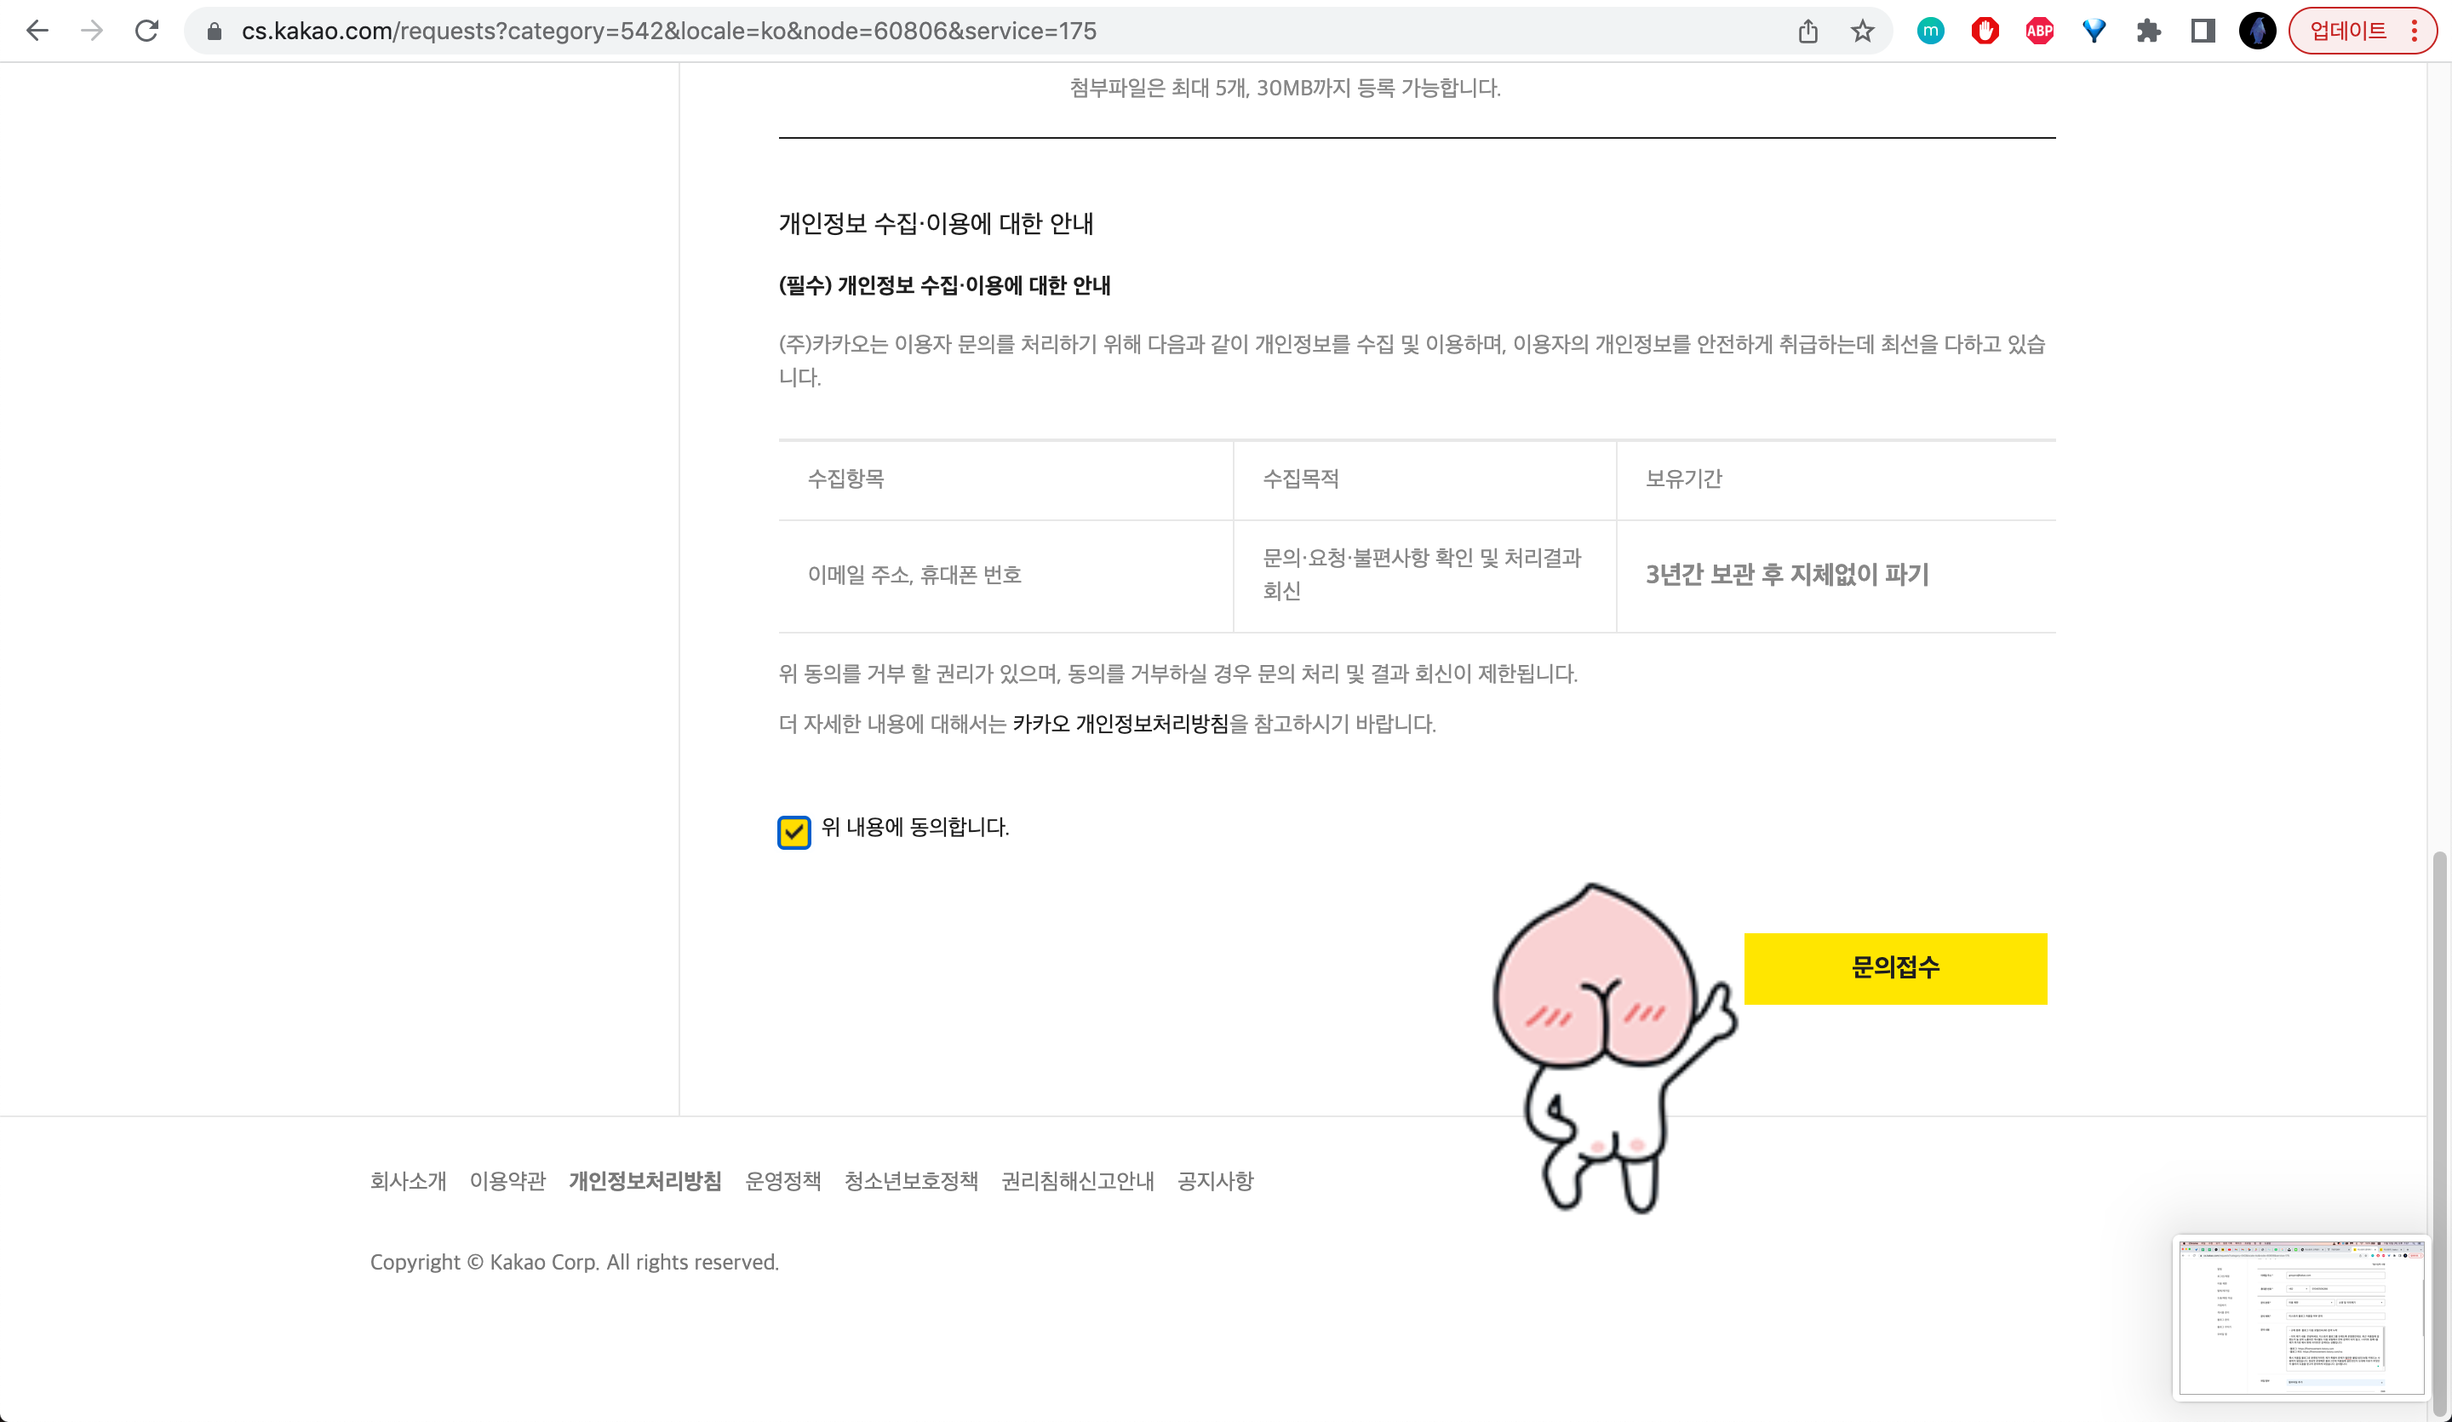Click the browser back arrow
Image resolution: width=2452 pixels, height=1422 pixels.
click(x=37, y=32)
